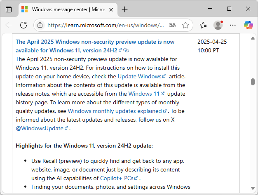Open the @WindowsUpdate link

[x=42, y=128]
